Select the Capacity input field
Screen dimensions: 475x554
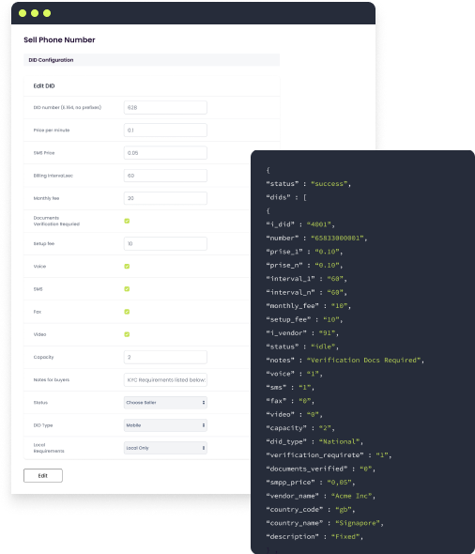[x=165, y=357]
